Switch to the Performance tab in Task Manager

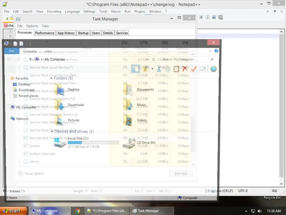(x=45, y=33)
